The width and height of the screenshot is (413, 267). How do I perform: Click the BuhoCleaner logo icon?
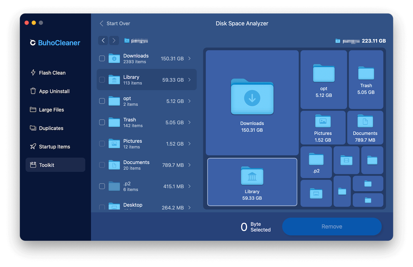[x=33, y=43]
